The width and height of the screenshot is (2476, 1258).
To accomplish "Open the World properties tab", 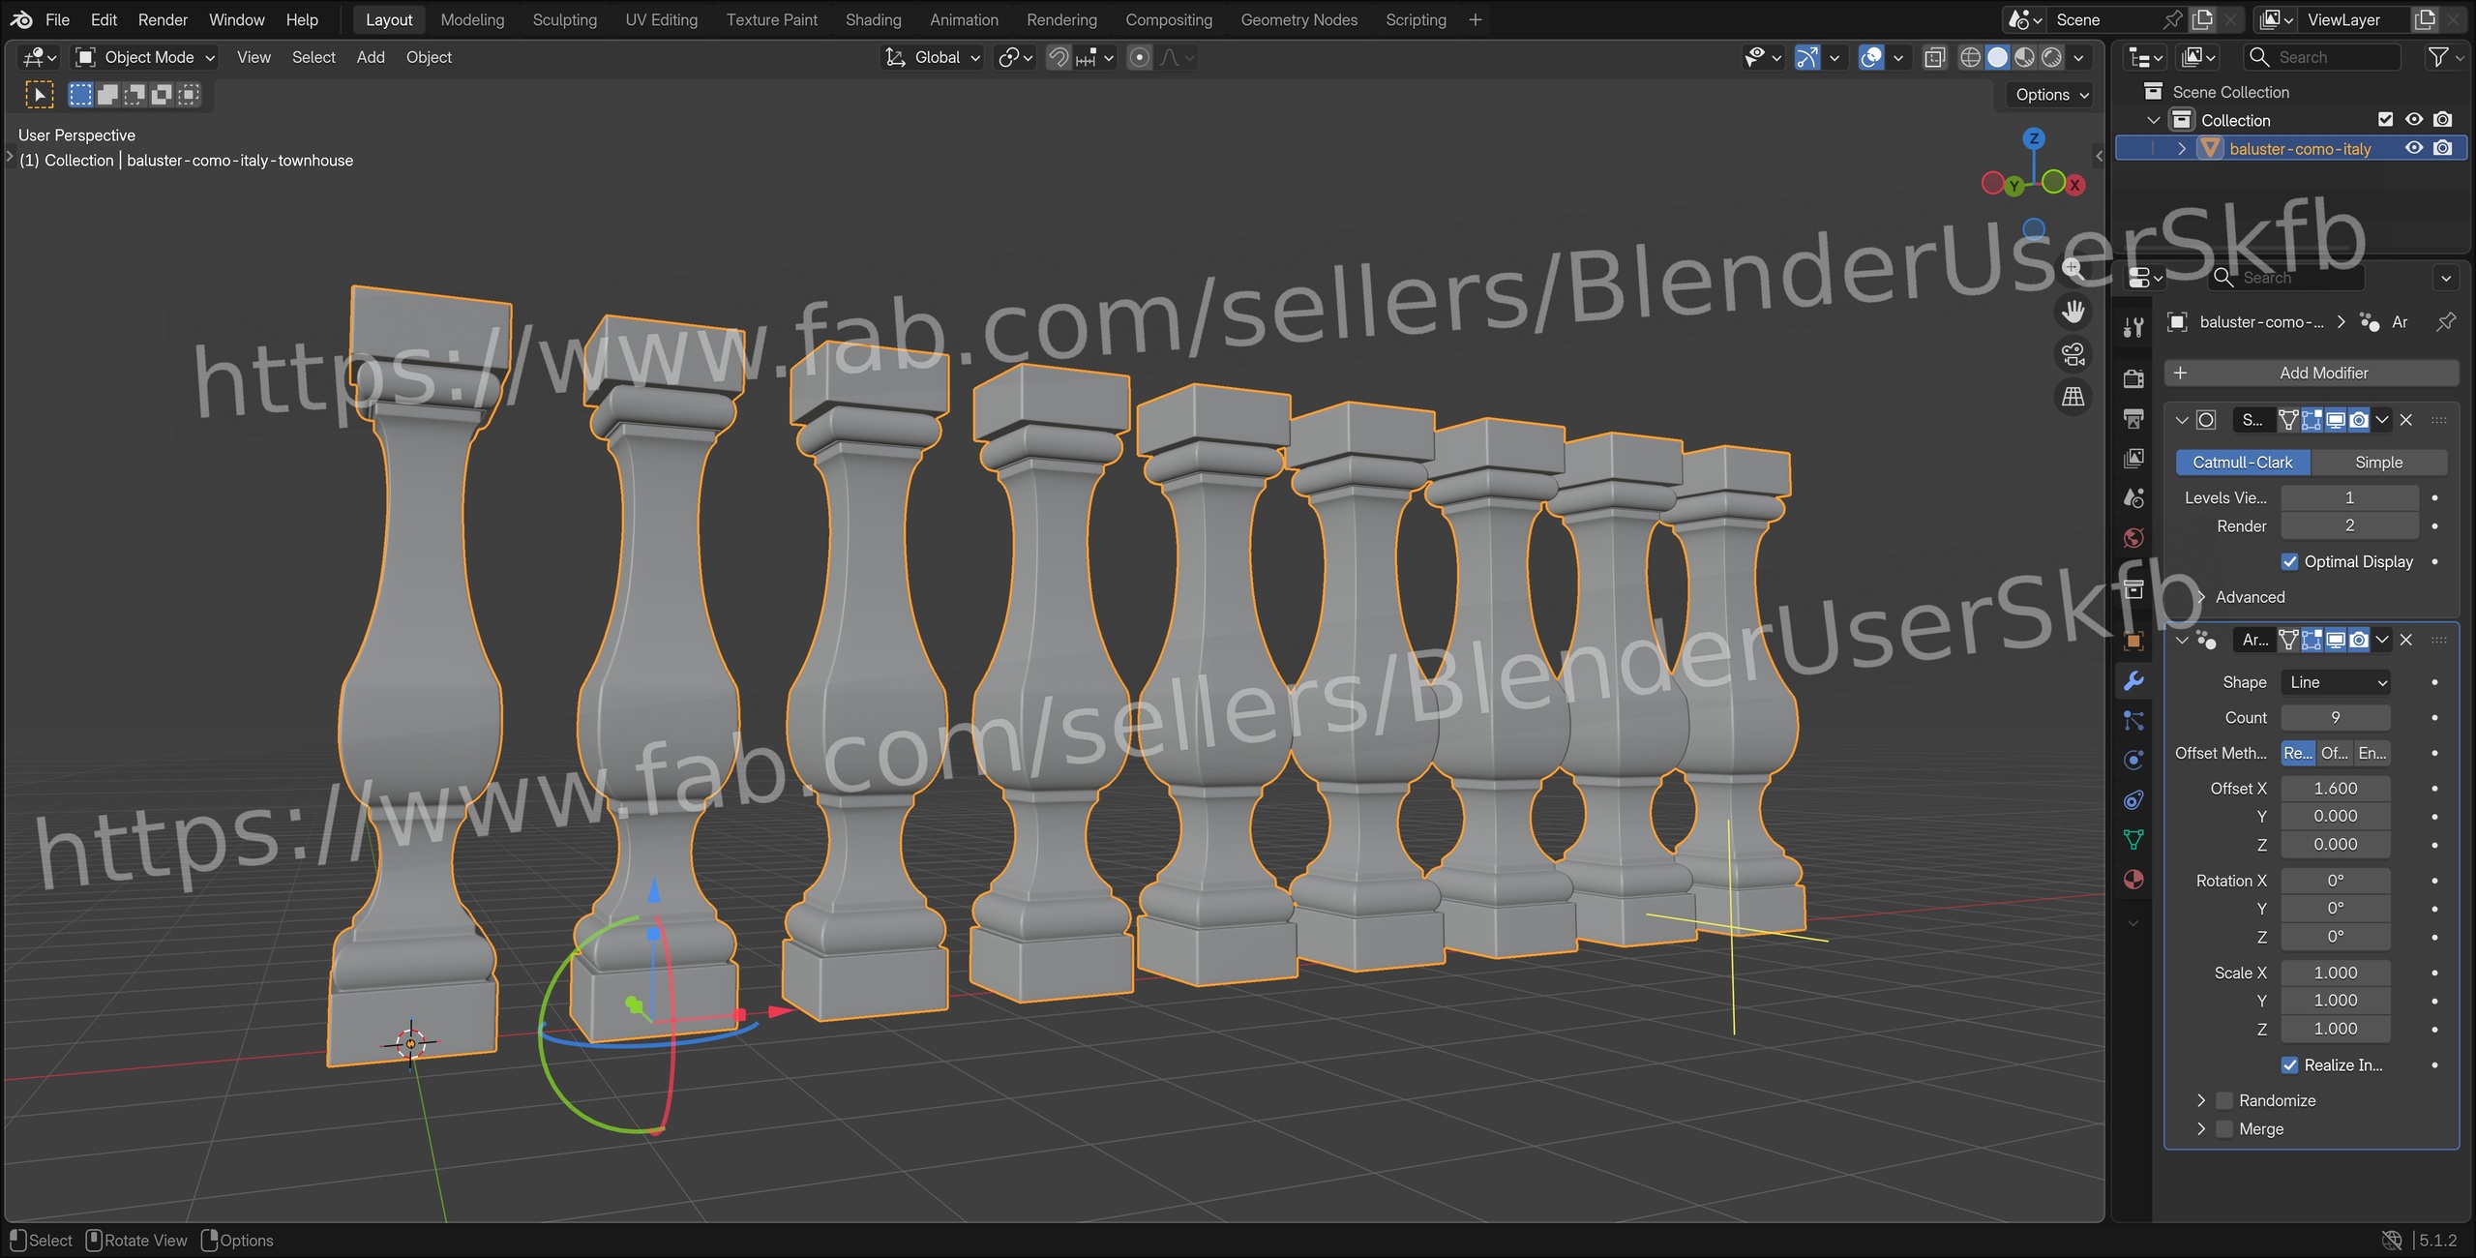I will 2133,537.
